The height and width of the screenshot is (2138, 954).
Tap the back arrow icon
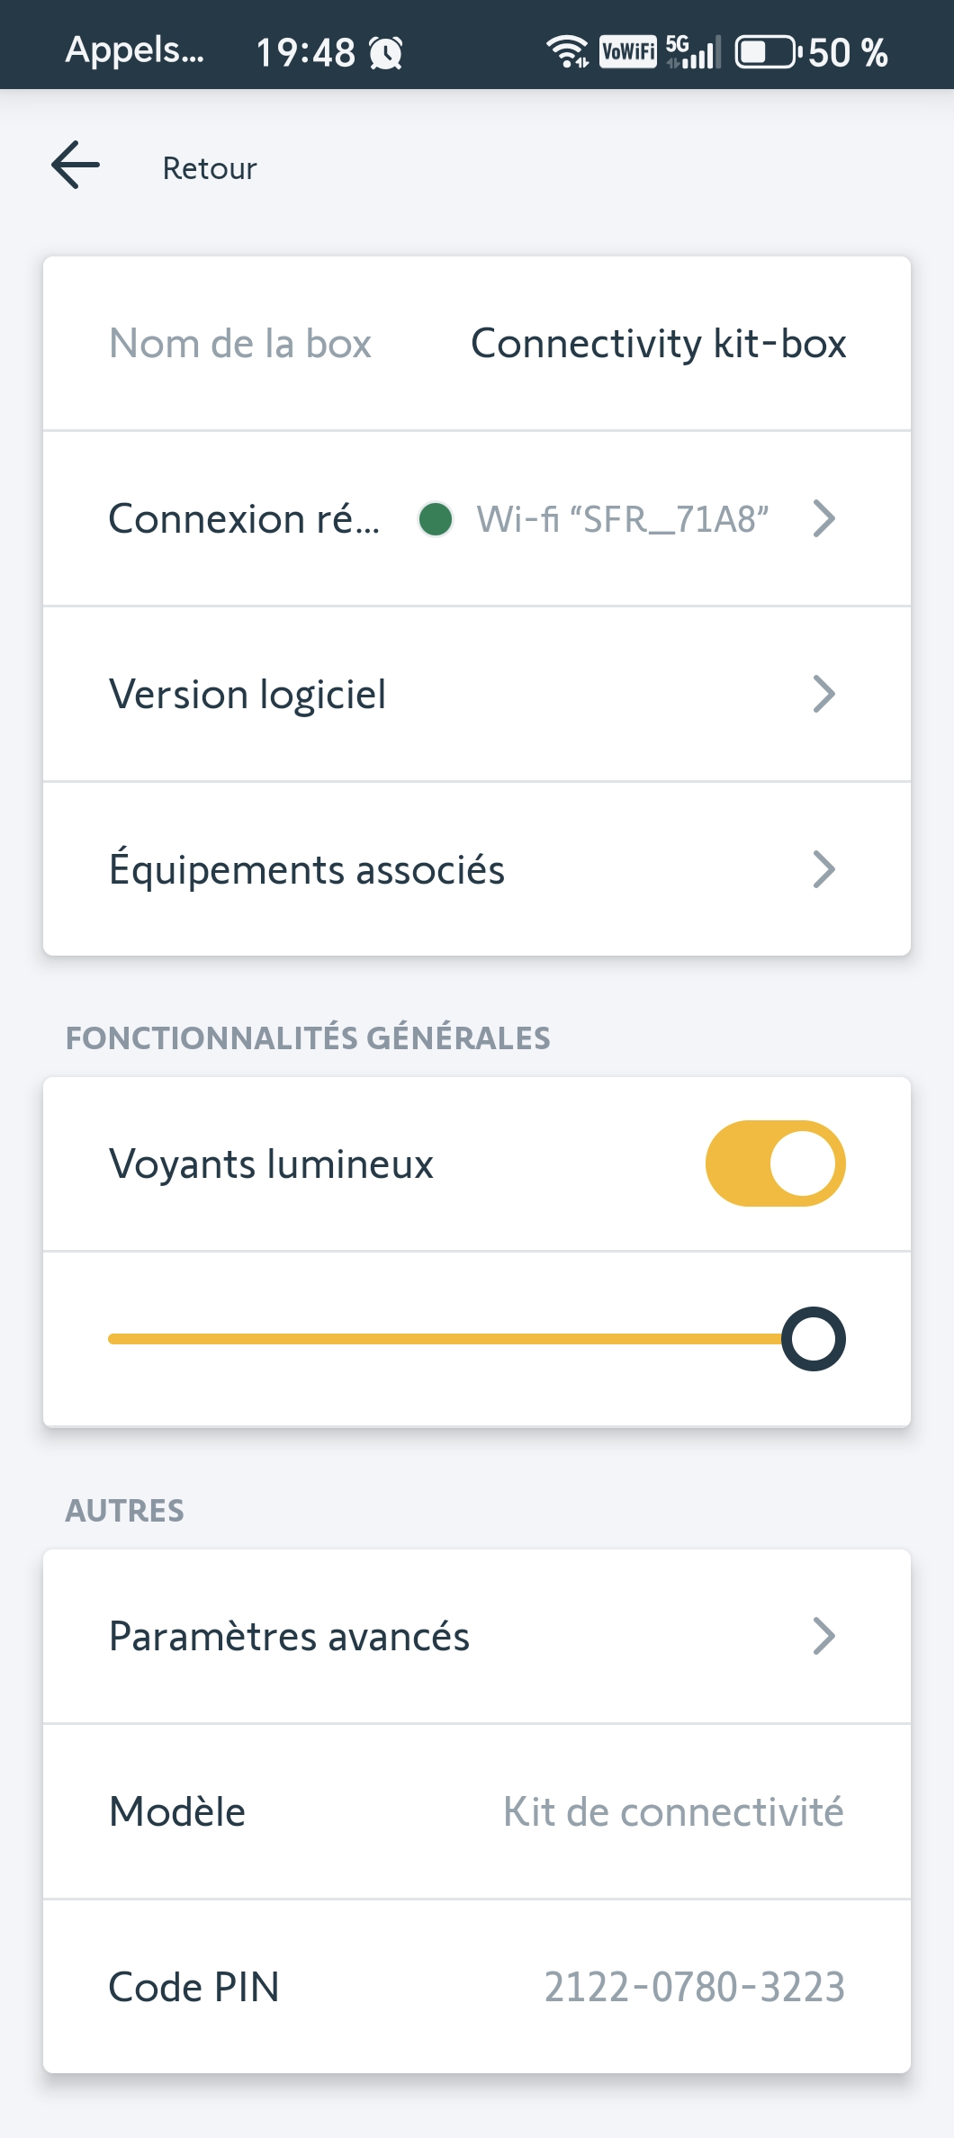point(76,166)
